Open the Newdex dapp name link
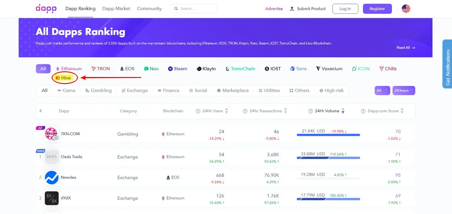The height and width of the screenshot is (214, 452). (x=69, y=177)
